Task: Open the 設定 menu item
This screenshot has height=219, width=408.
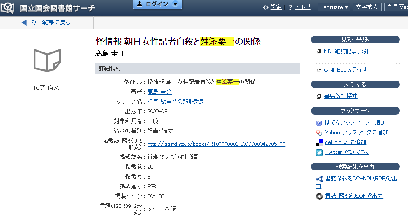Action: coord(276,7)
